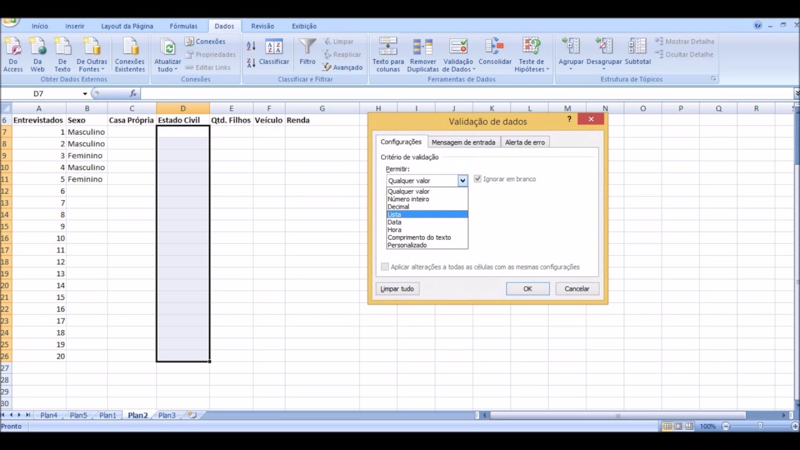Open Conexões Existentes
Viewport: 800px width, 450px height.
click(x=129, y=55)
